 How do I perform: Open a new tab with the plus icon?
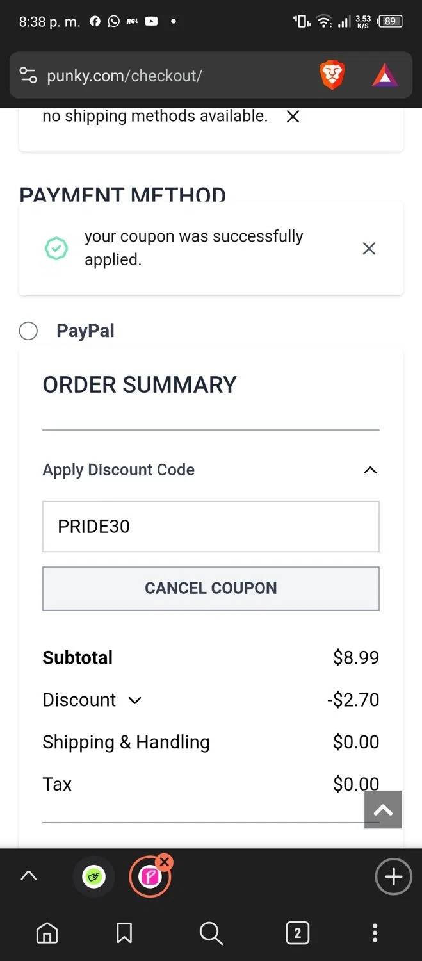(393, 876)
